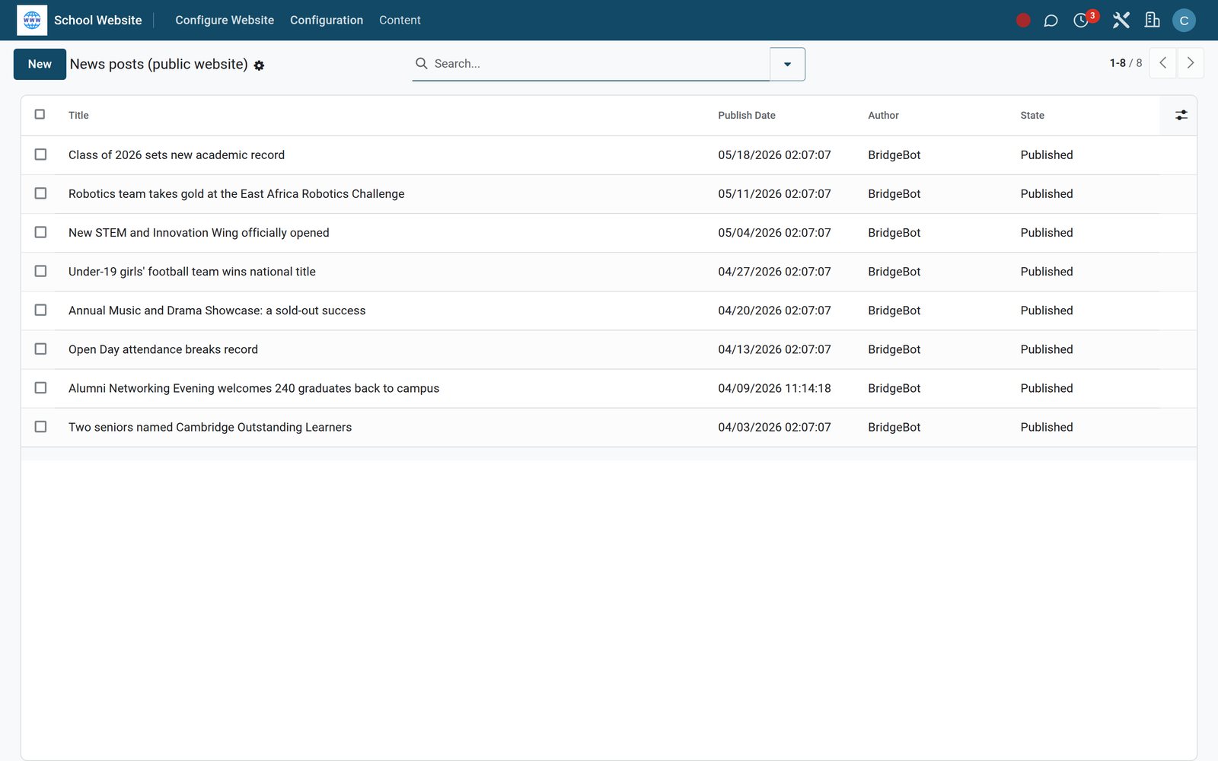Open the developer tools wrench icon
Screen dimensions: 1218x761
coord(1121,21)
